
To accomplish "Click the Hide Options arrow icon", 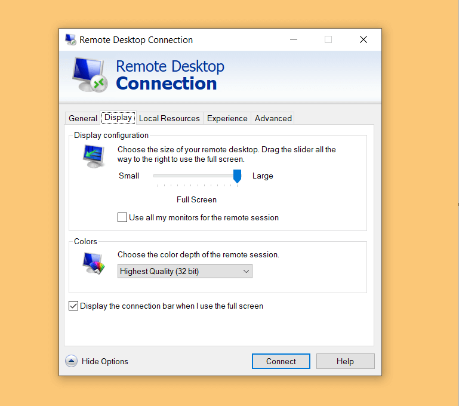I will (71, 361).
